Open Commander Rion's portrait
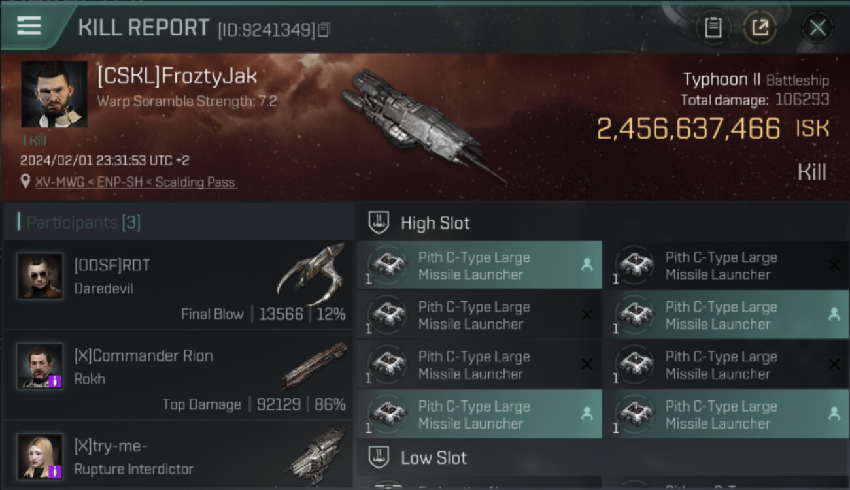 [x=40, y=366]
